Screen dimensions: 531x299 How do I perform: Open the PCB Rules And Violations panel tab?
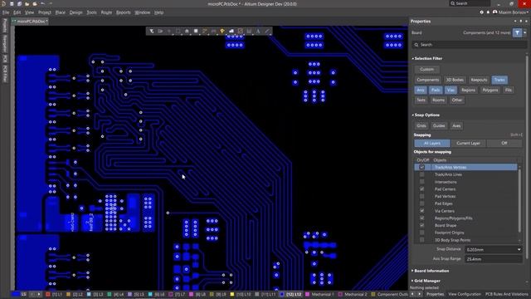(x=507, y=294)
